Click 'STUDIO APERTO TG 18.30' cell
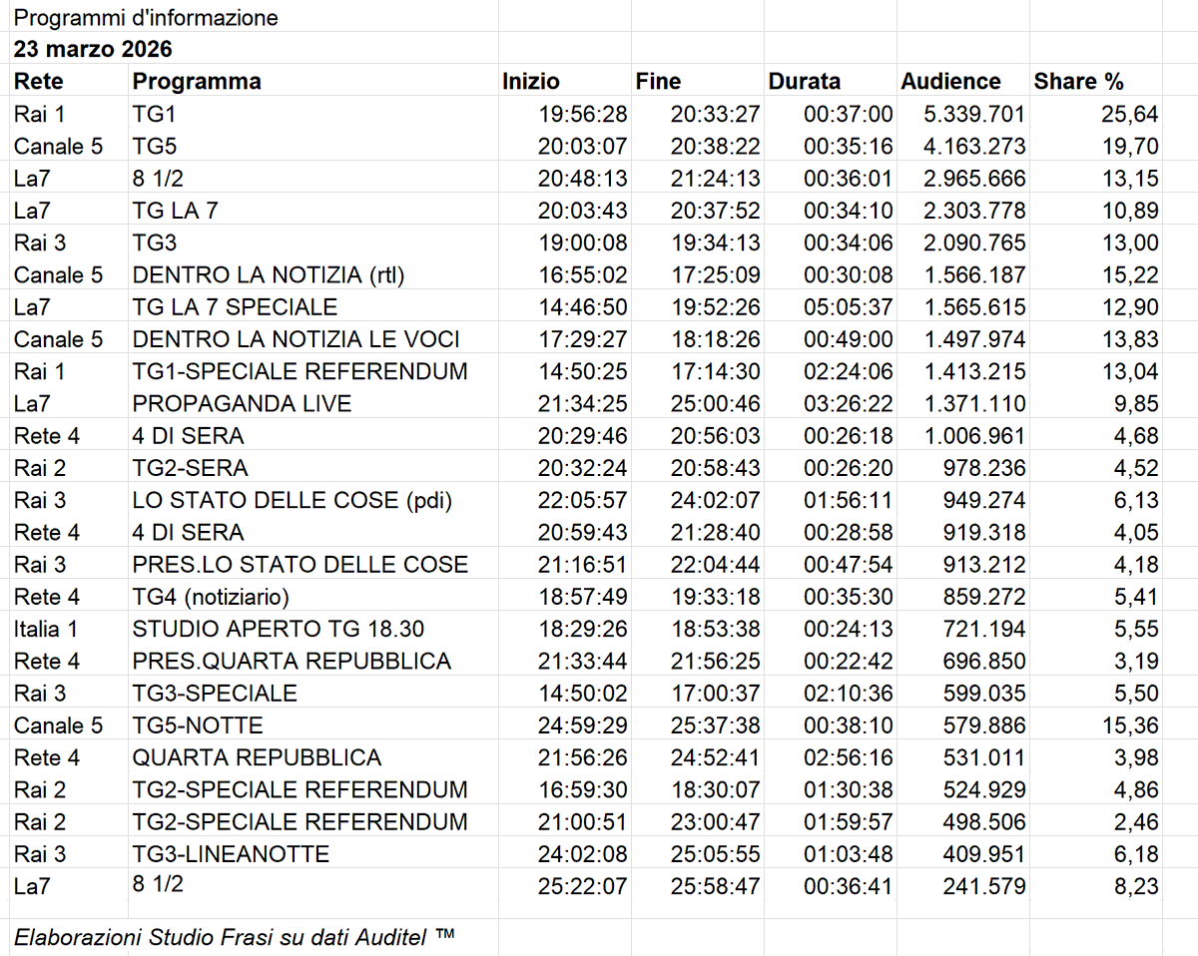1198x956 pixels. [x=278, y=629]
